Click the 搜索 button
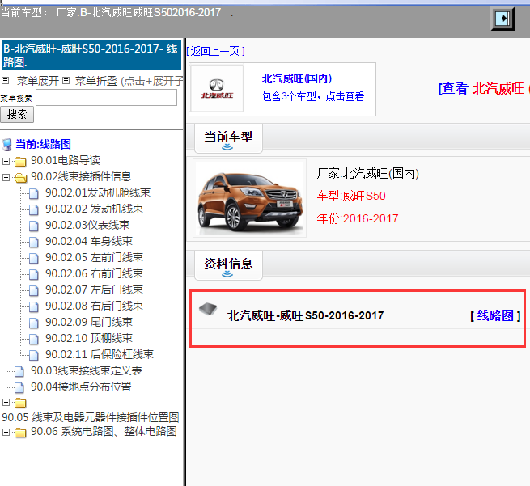530x486 pixels. pyautogui.click(x=17, y=115)
